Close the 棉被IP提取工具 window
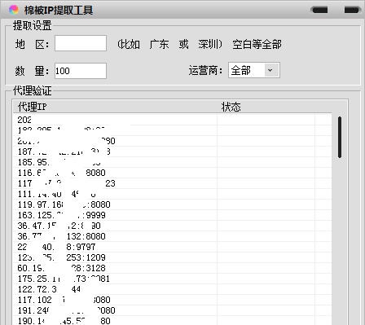 [352, 10]
